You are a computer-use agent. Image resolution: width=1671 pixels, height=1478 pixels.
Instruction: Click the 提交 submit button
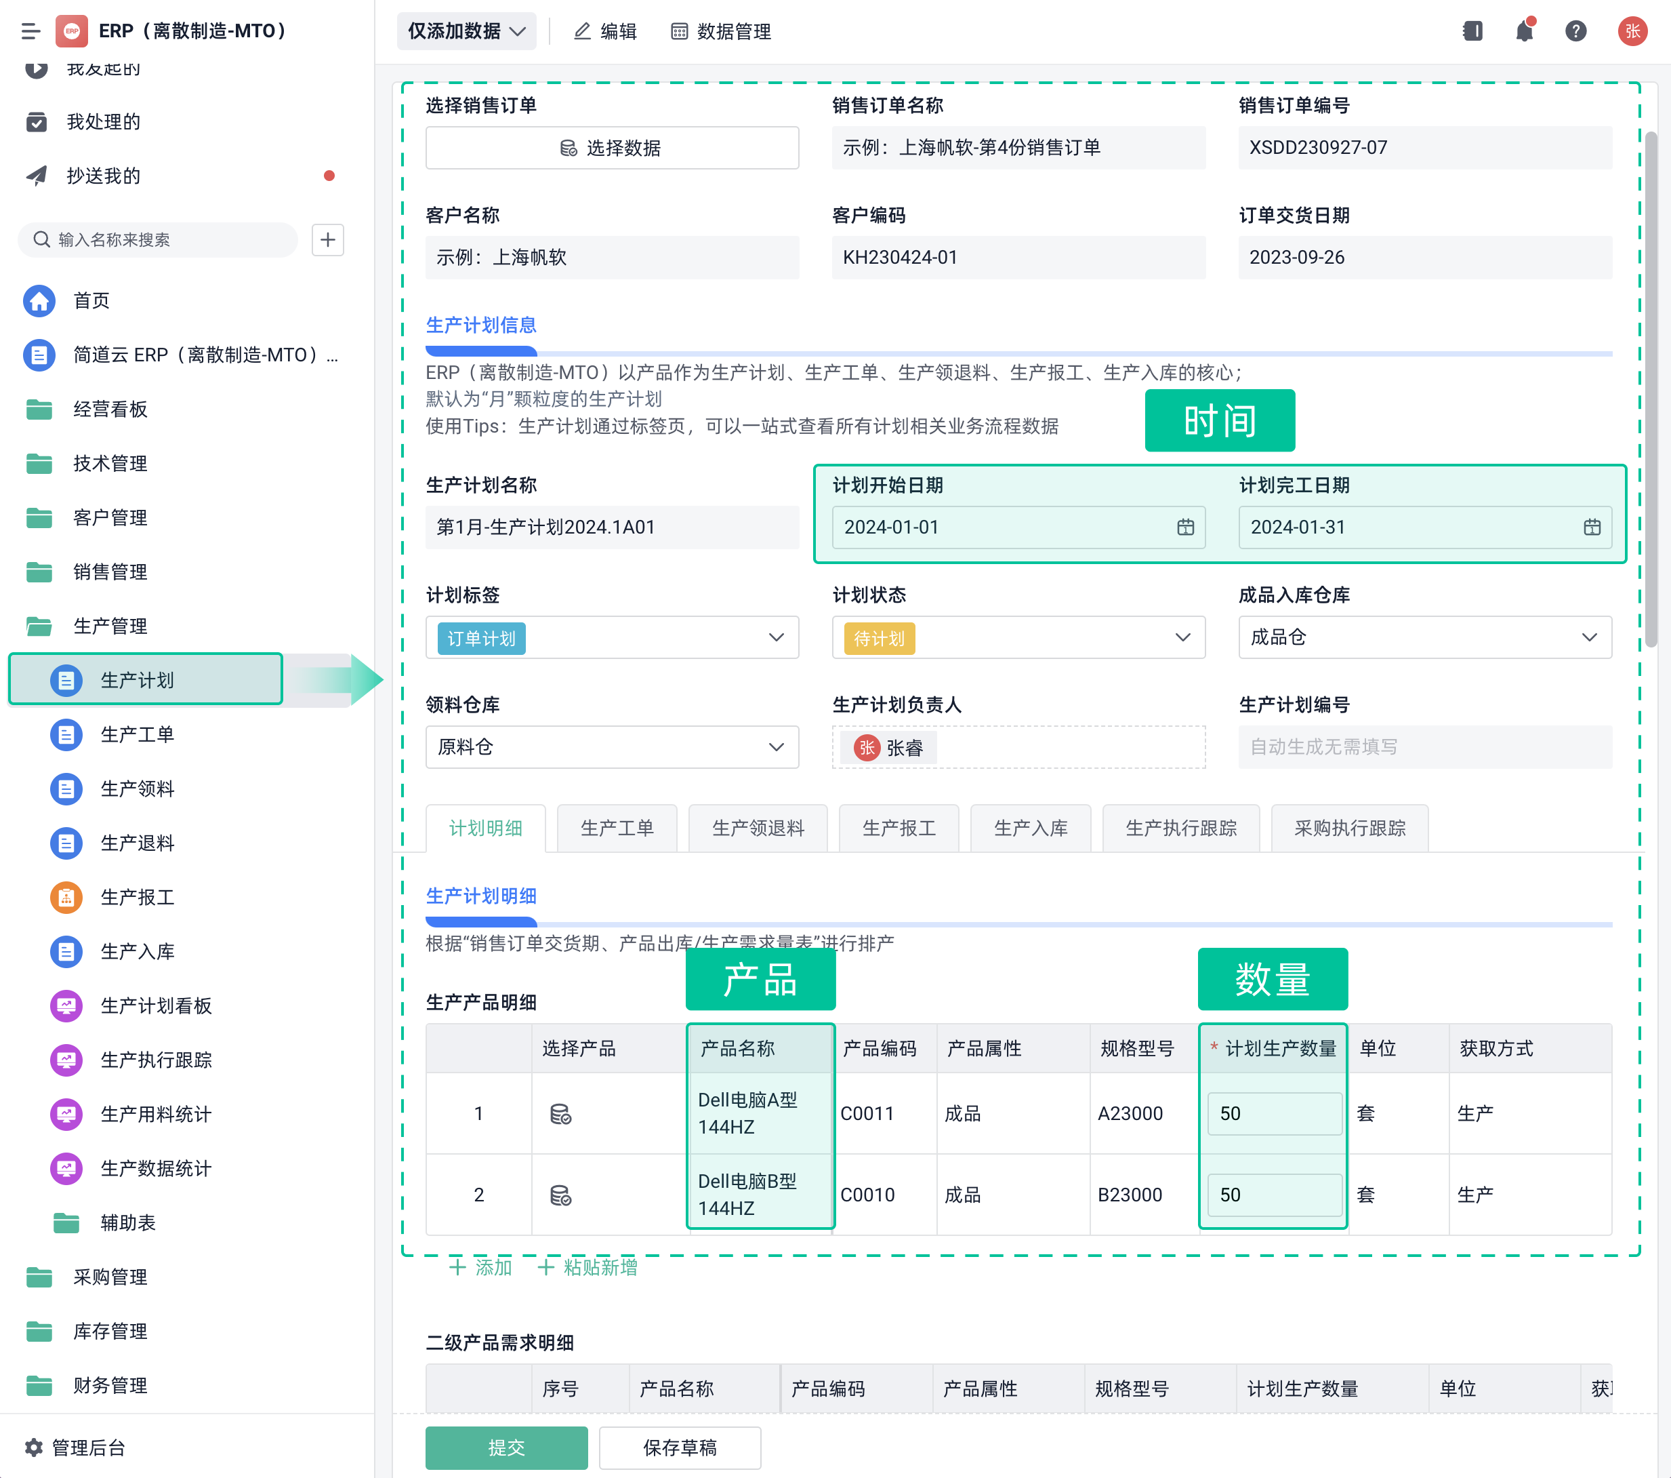click(x=506, y=1447)
